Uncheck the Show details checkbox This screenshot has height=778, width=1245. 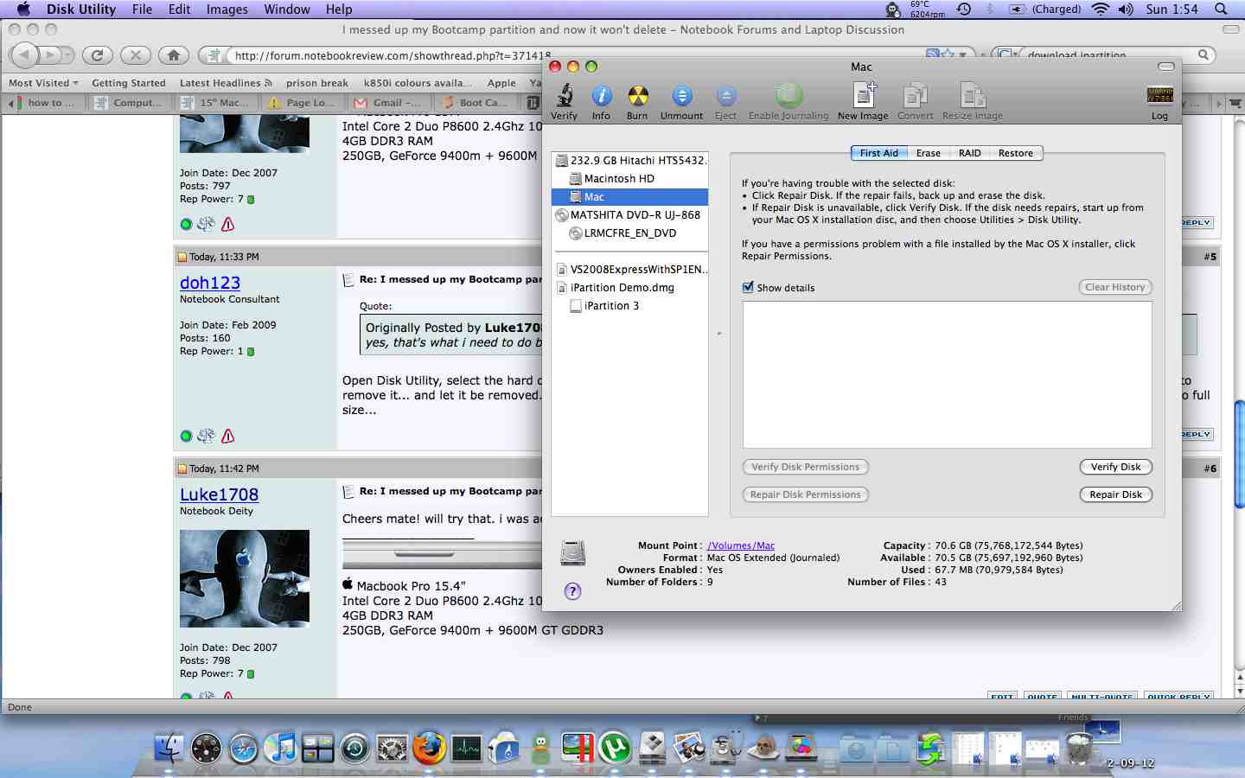(748, 287)
